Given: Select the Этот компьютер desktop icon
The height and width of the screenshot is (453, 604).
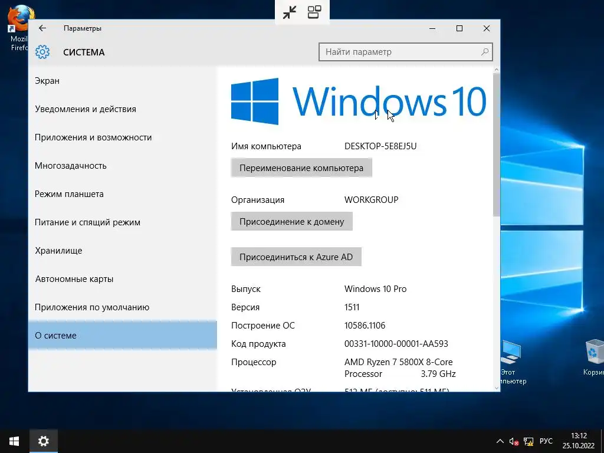Looking at the screenshot, I should [511, 362].
